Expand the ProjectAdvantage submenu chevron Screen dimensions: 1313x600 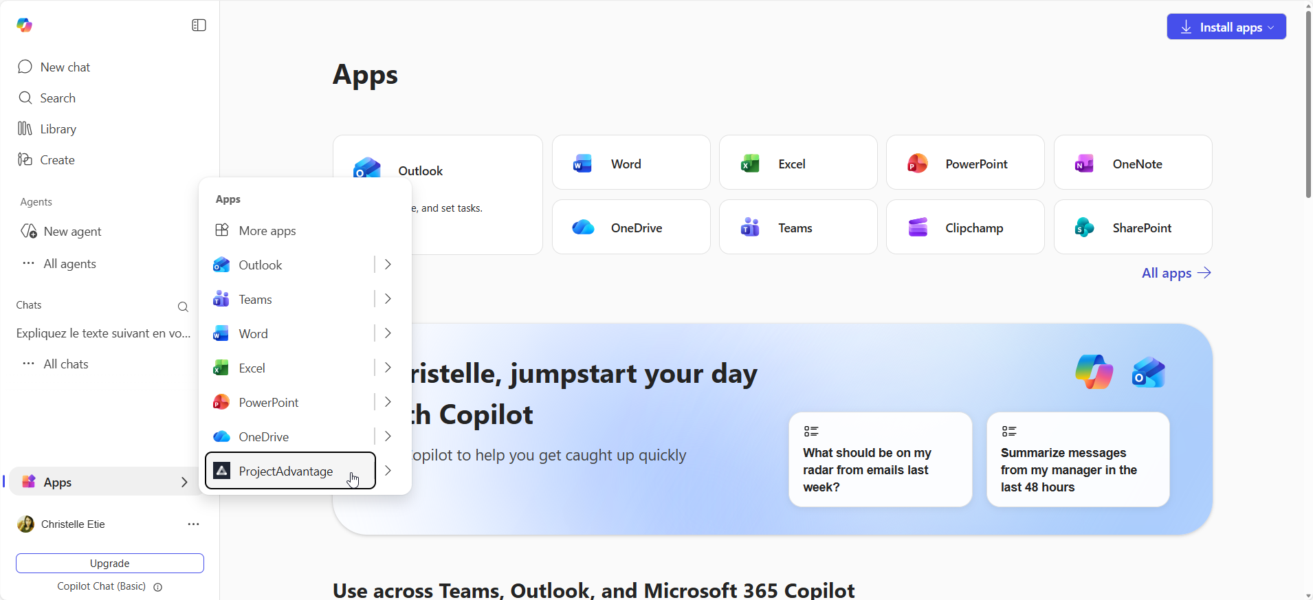(388, 471)
